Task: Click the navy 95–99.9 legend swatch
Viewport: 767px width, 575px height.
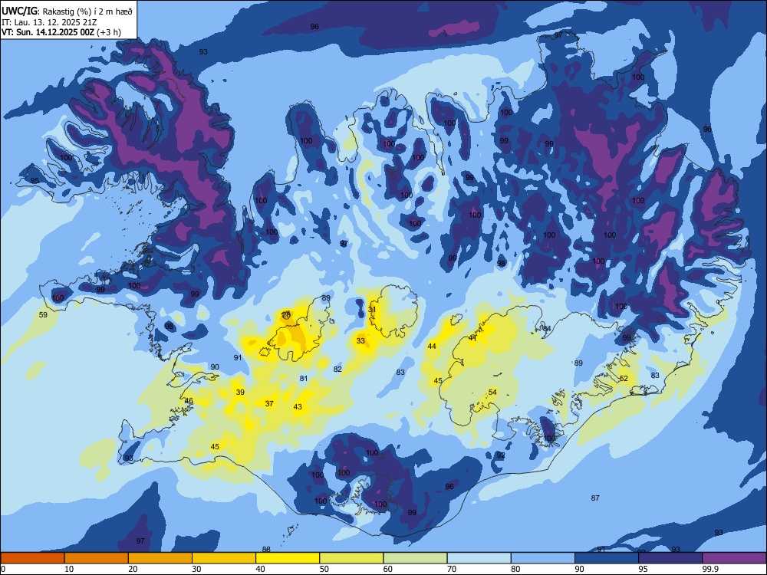Action: coord(670,558)
